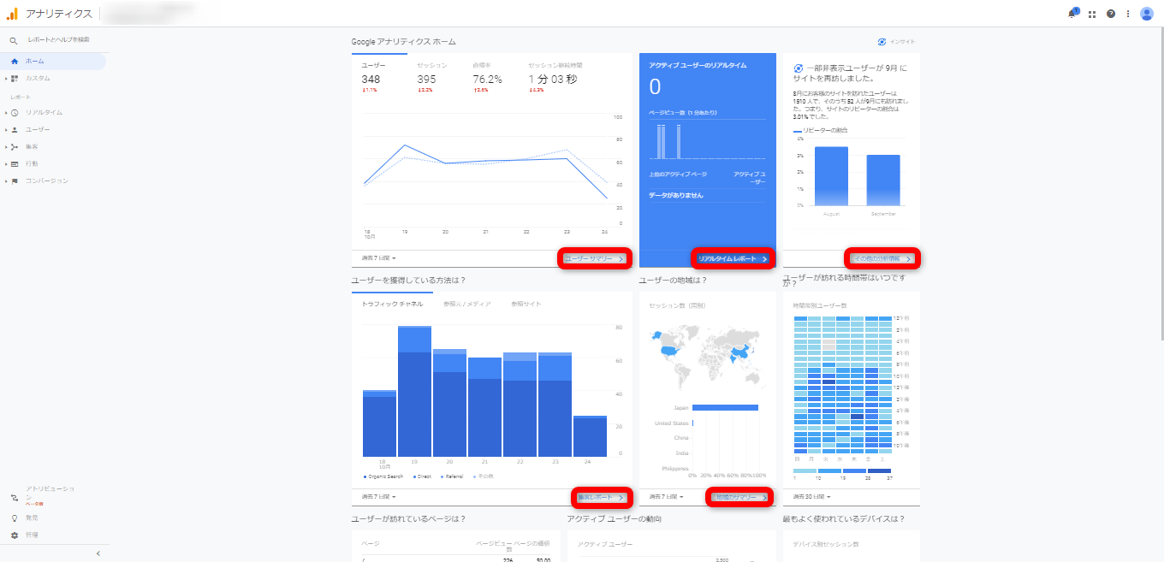Click the カスタム dashboard grid icon
Image resolution: width=1164 pixels, height=562 pixels.
tap(15, 78)
